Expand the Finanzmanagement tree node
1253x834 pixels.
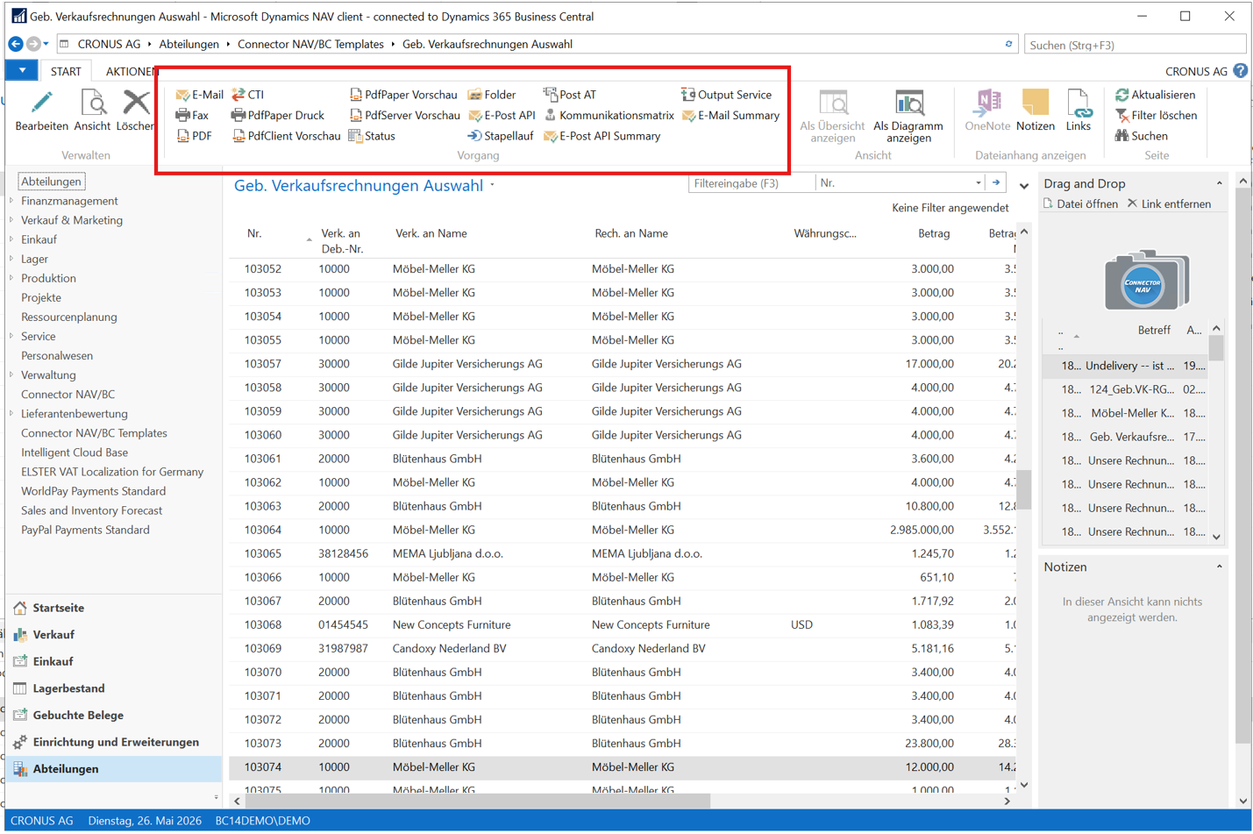pyautogui.click(x=11, y=201)
